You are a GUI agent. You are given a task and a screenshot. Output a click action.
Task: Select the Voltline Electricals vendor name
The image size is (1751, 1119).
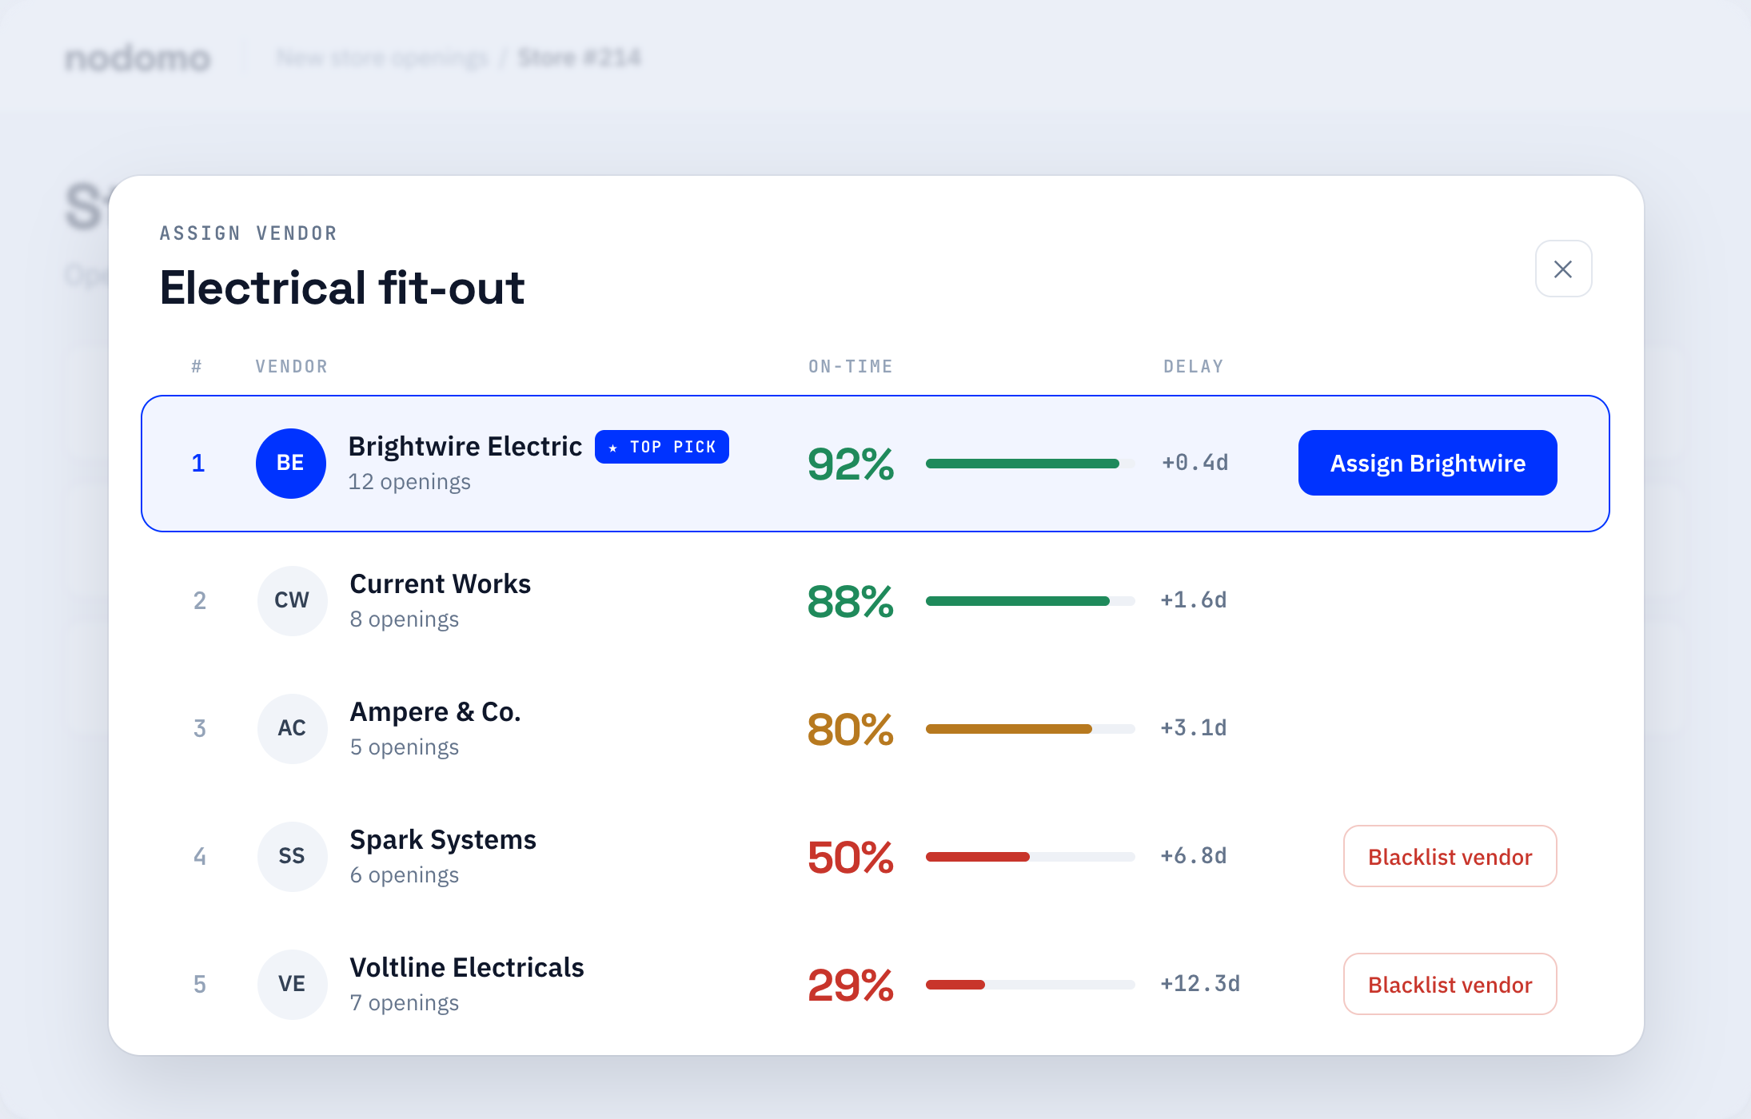click(x=467, y=967)
